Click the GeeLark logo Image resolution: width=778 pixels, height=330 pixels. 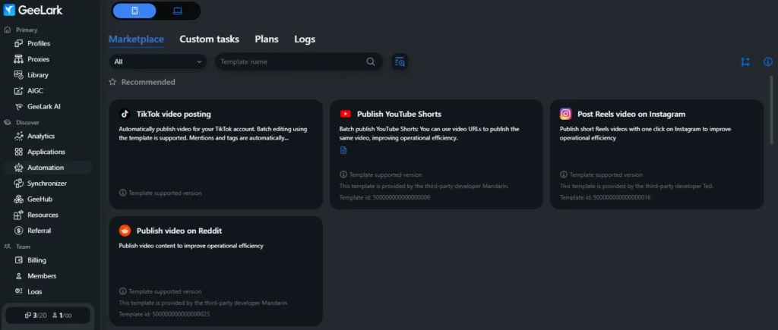(x=33, y=9)
